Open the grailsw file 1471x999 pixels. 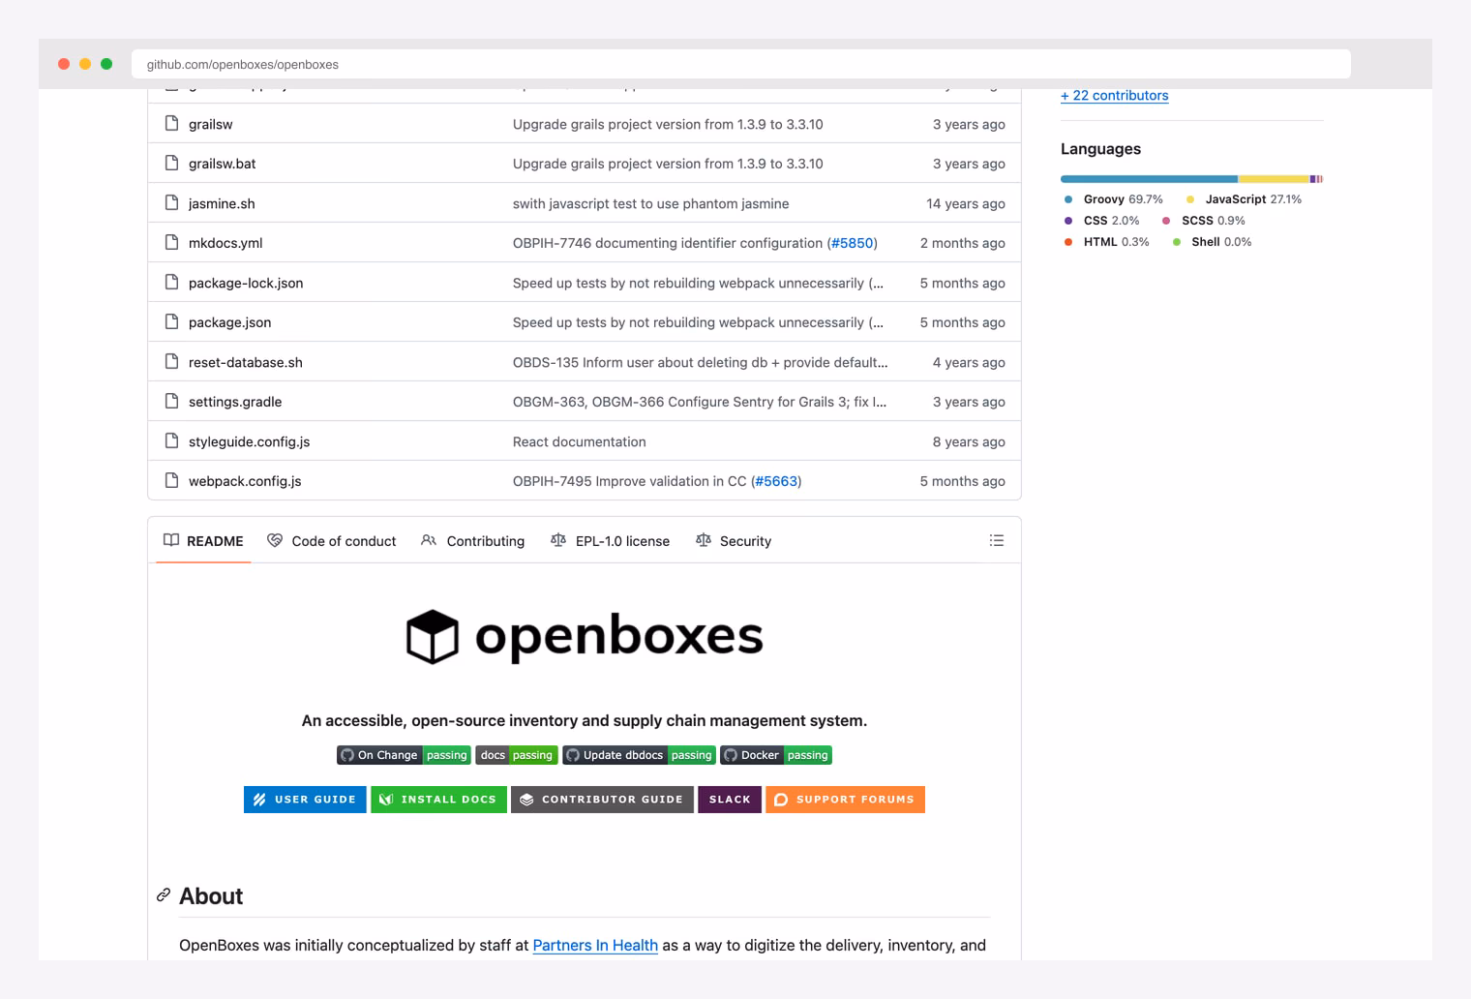click(x=210, y=124)
